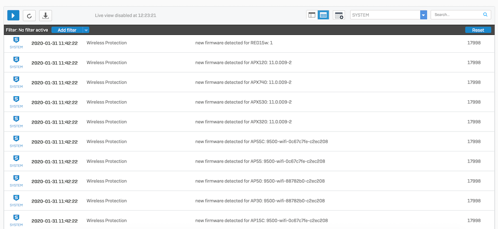Open add column selector icon
This screenshot has height=229, width=498.
click(x=339, y=15)
